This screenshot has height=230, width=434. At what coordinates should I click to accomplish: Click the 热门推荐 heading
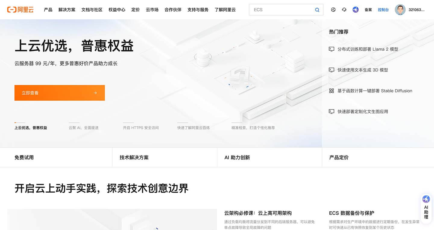tap(339, 32)
